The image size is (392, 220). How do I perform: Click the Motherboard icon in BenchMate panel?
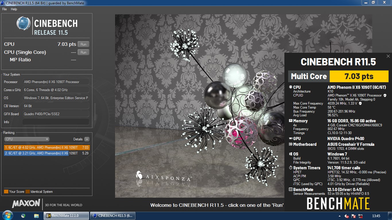[290, 144]
